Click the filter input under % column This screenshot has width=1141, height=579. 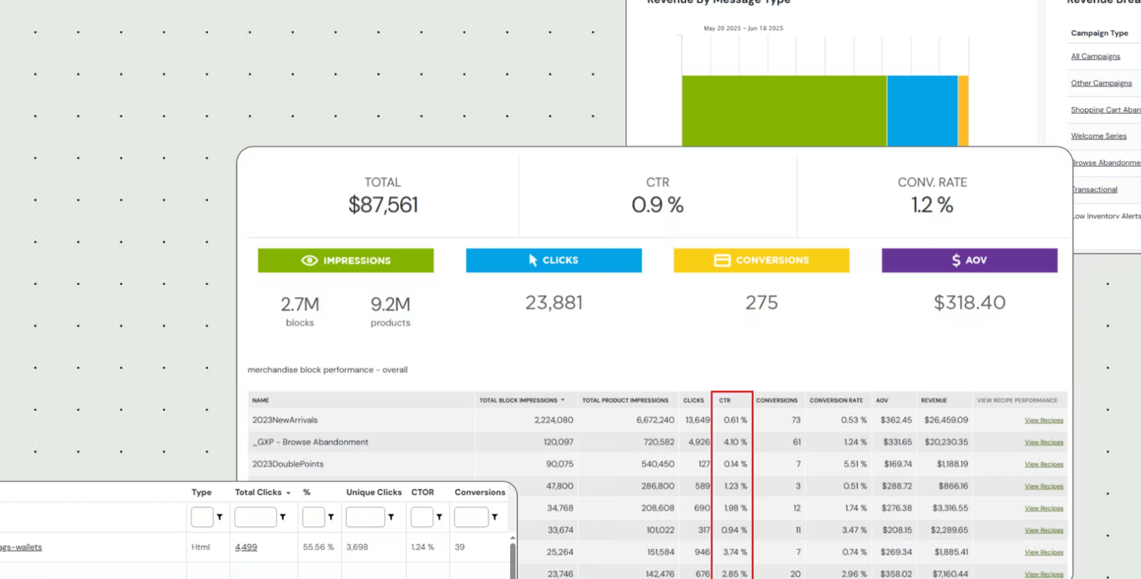tap(313, 517)
